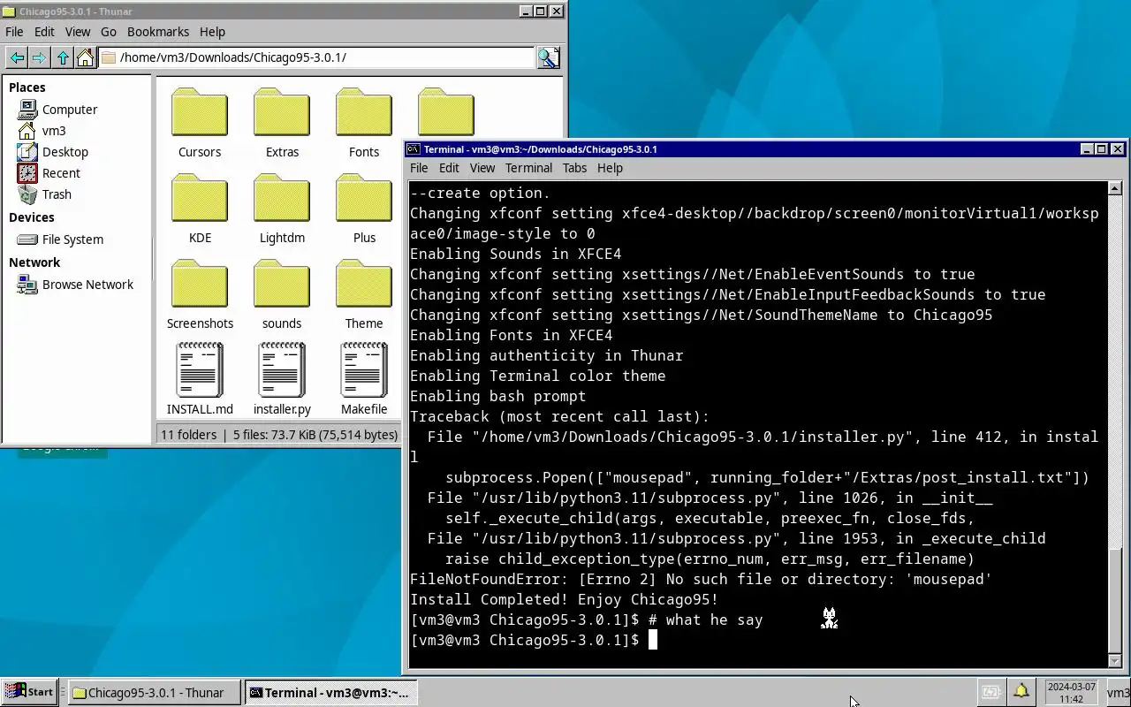Select the Theme folder
Image resolution: width=1131 pixels, height=707 pixels.
[x=364, y=295]
